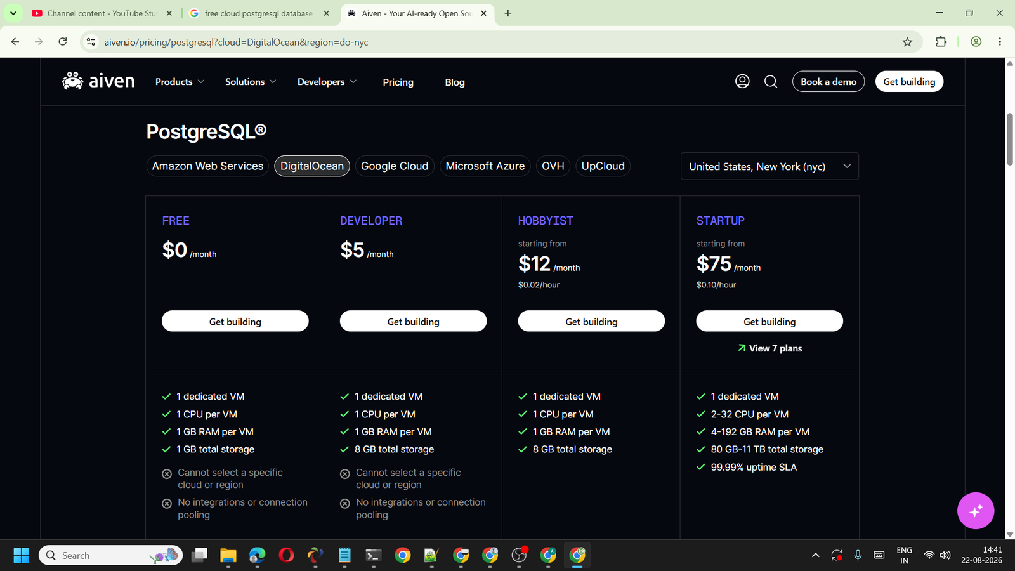
Task: Open Wi-Fi network settings in tray
Action: pos(929,555)
